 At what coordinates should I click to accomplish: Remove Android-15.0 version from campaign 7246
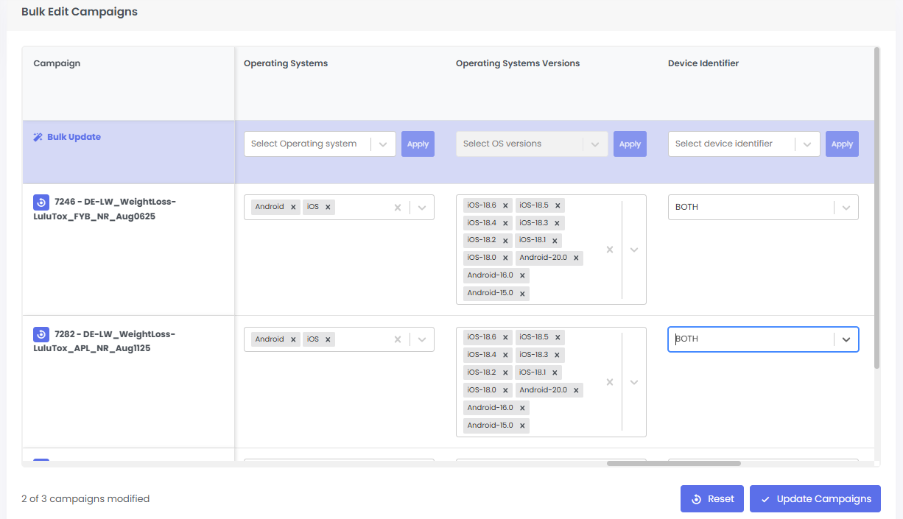pos(522,294)
